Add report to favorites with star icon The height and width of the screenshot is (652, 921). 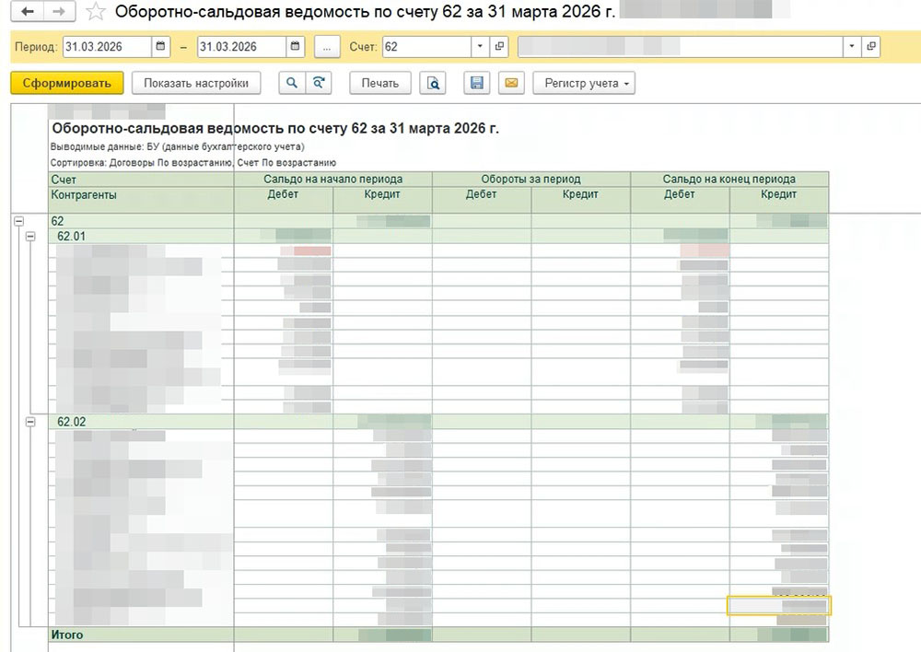[x=94, y=12]
